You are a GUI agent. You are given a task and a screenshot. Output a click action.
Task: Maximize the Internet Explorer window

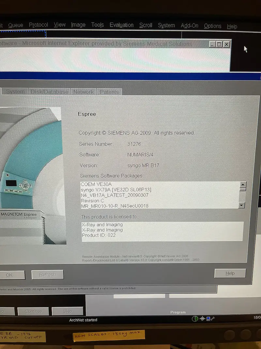219,44
